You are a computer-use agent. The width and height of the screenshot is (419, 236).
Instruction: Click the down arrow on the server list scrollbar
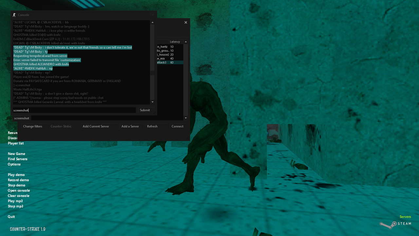coord(186,118)
